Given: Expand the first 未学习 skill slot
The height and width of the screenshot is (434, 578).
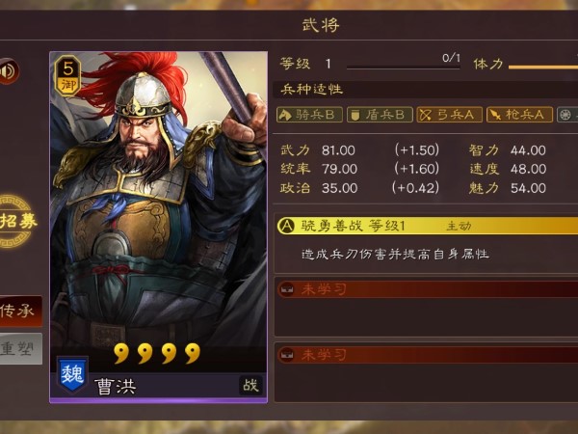Looking at the screenshot, I should click(427, 289).
